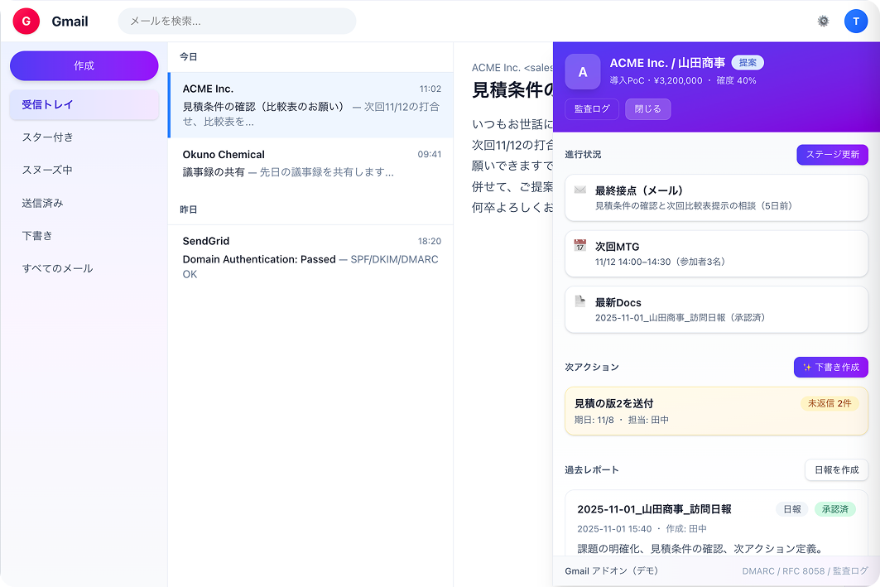
Task: Click the mail icon beside 最終接点
Action: click(581, 190)
